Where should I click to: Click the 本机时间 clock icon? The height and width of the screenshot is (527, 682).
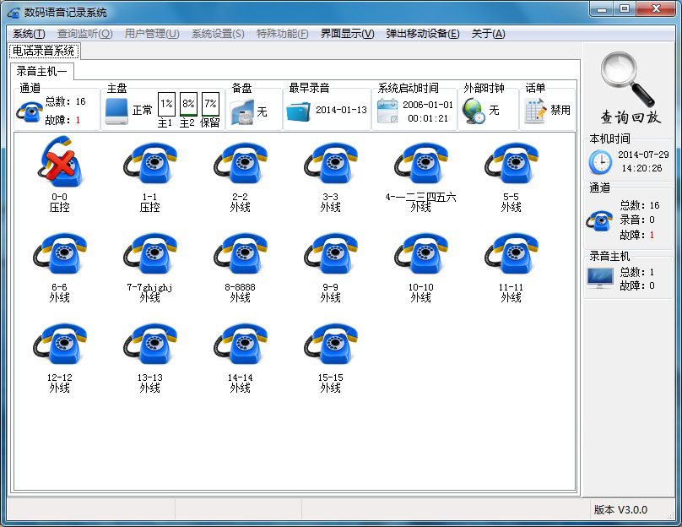(600, 161)
